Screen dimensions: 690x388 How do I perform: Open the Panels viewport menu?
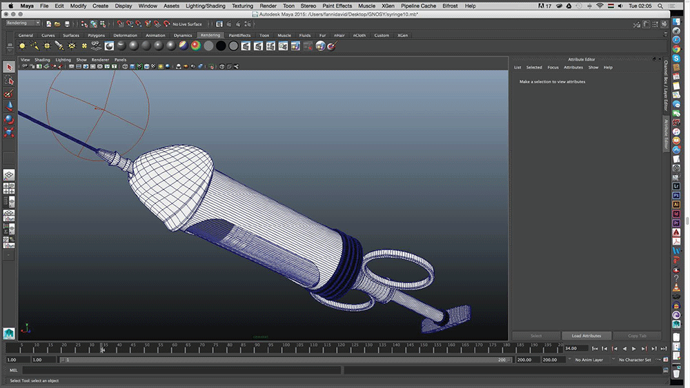click(x=120, y=60)
